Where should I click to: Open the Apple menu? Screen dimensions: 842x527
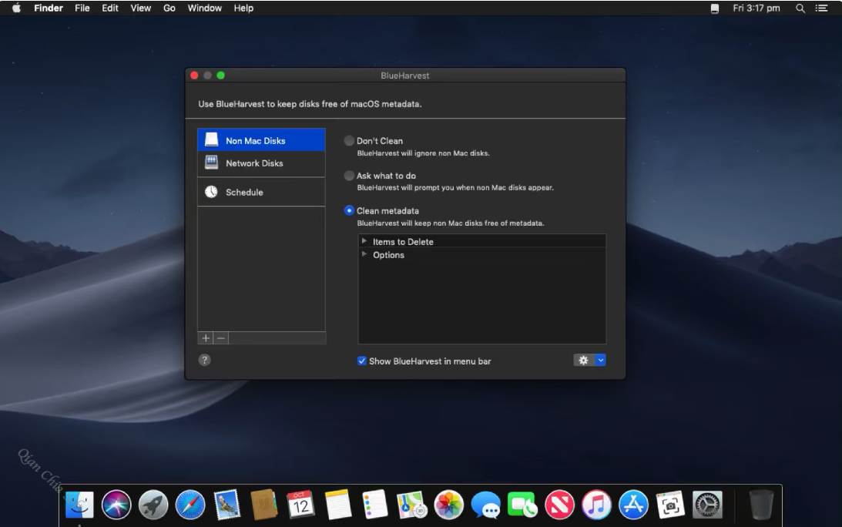coord(16,8)
